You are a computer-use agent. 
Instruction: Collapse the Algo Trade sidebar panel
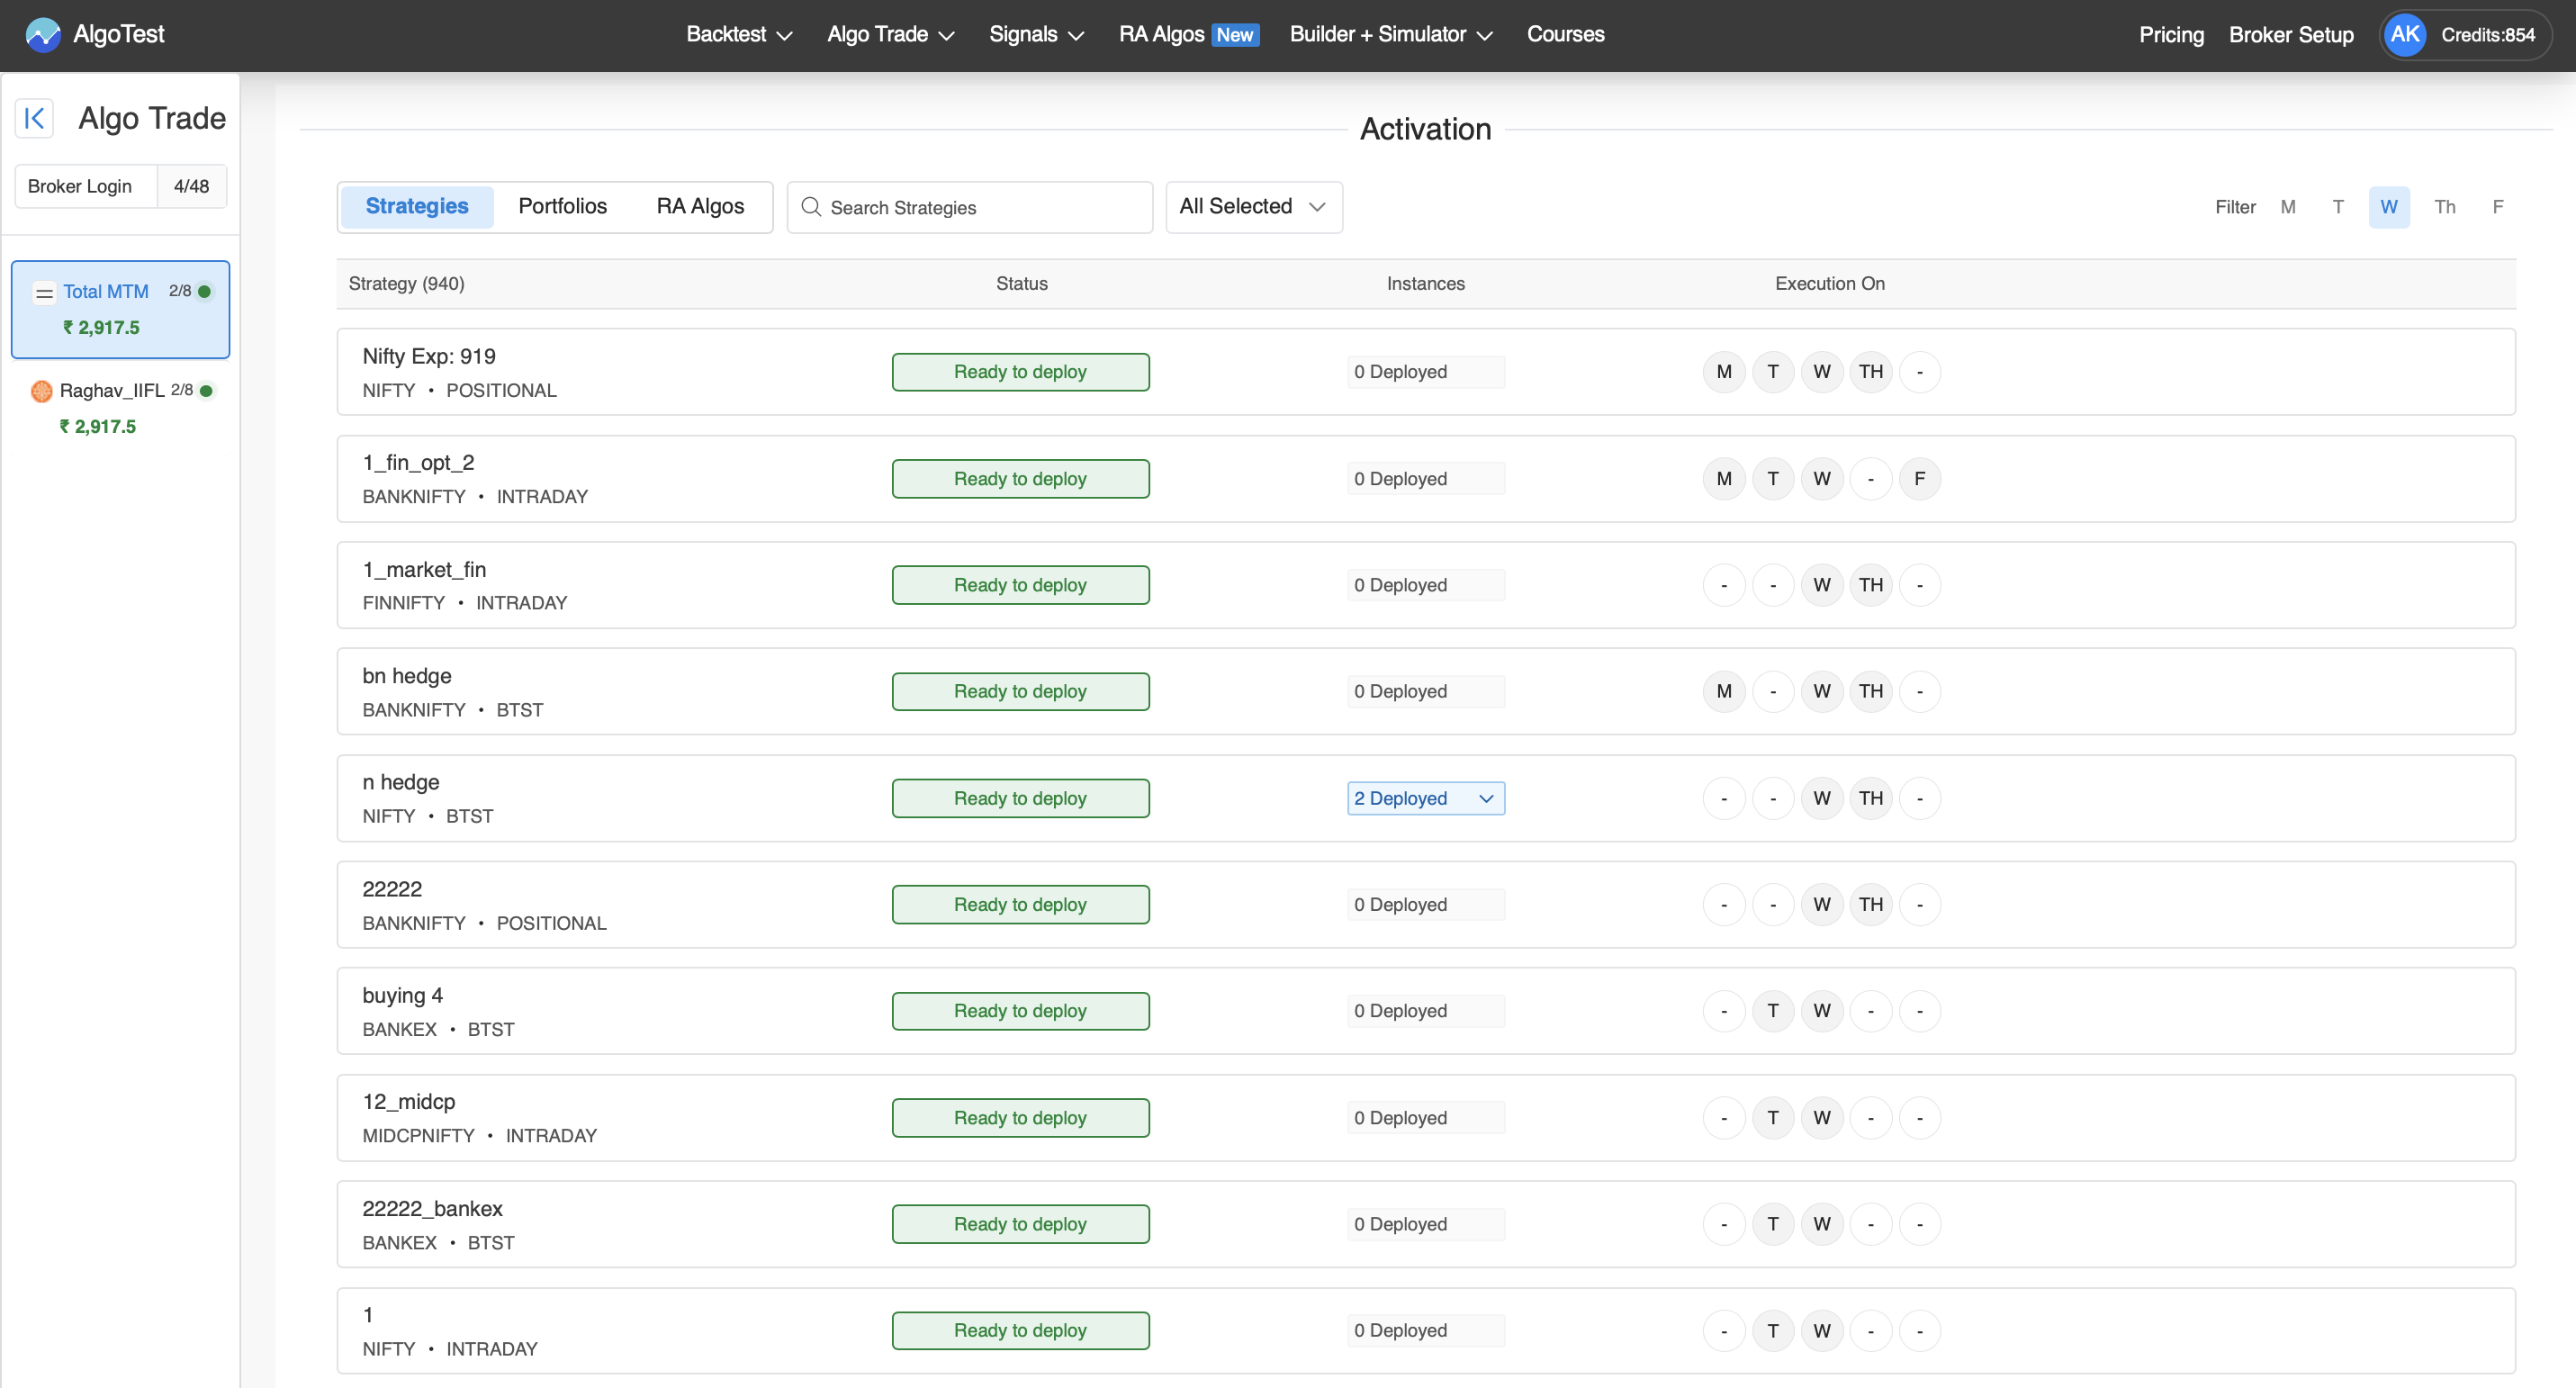coord(34,118)
